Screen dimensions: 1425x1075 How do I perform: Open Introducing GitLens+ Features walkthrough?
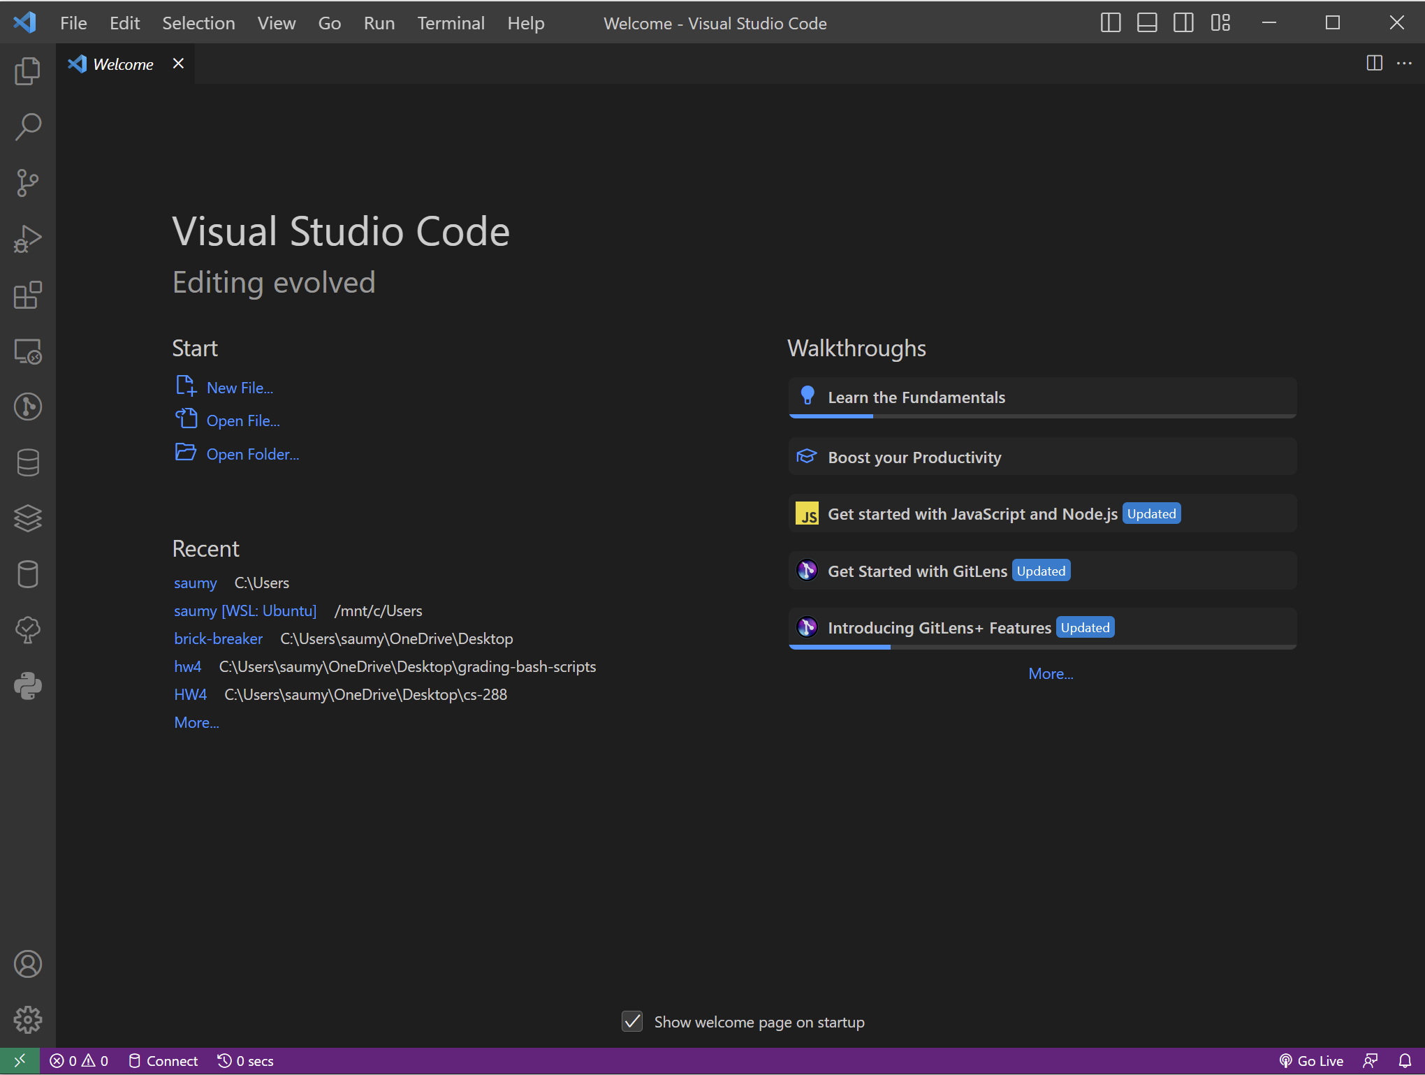coord(1042,628)
